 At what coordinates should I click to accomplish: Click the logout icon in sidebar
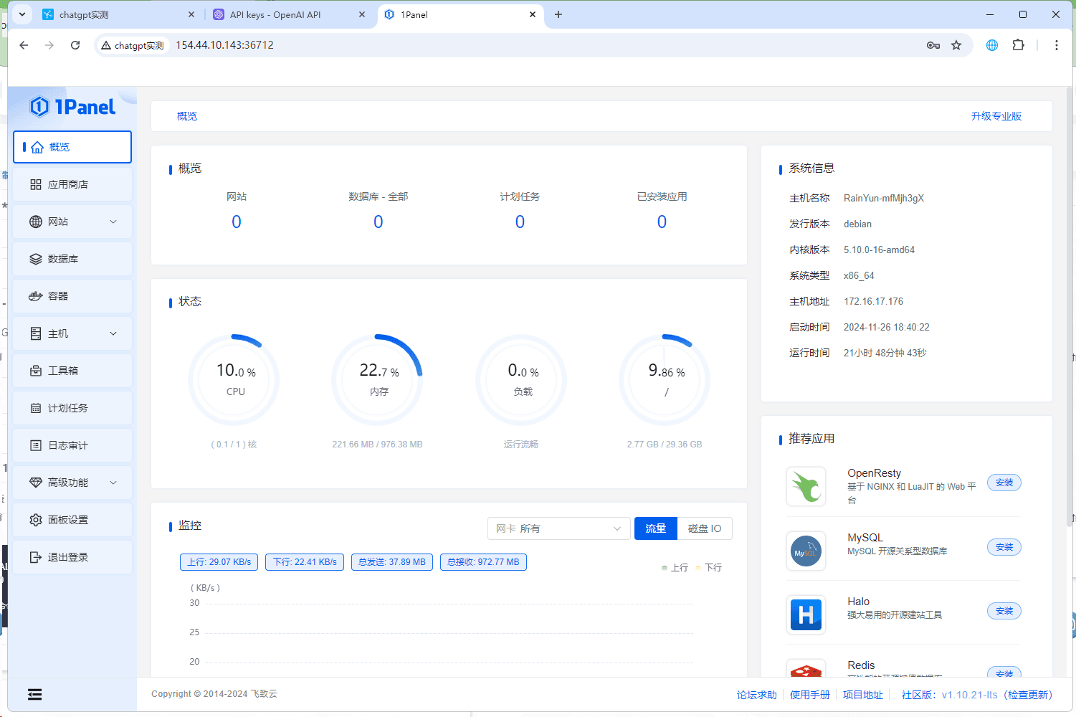[x=36, y=557]
